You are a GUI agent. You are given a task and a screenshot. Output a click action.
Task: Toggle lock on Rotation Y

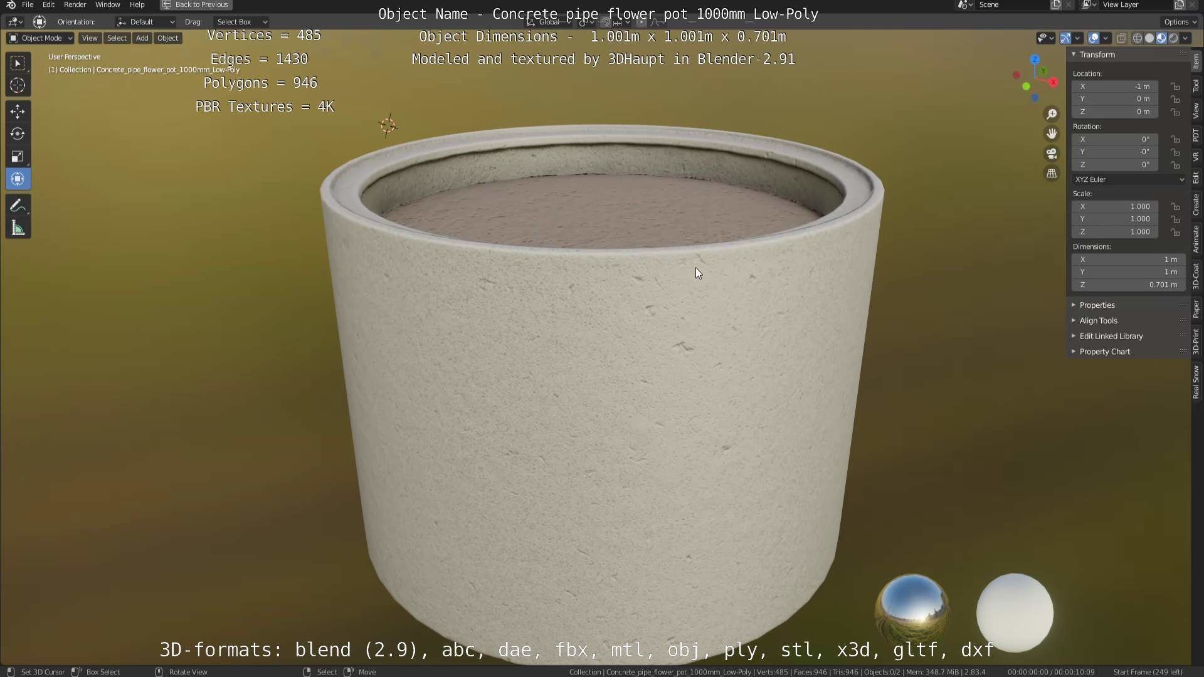coord(1176,152)
